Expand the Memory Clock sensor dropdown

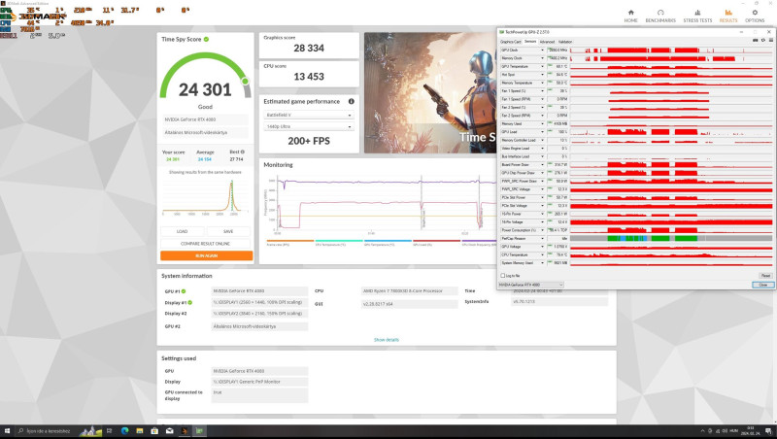(542, 58)
